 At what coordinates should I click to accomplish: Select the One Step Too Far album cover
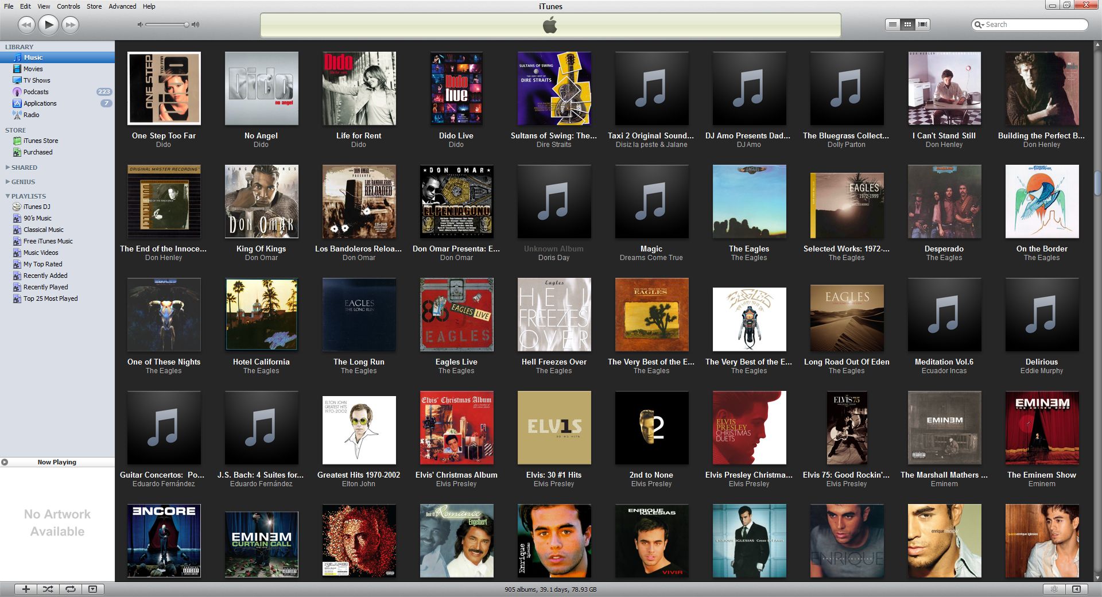point(164,88)
